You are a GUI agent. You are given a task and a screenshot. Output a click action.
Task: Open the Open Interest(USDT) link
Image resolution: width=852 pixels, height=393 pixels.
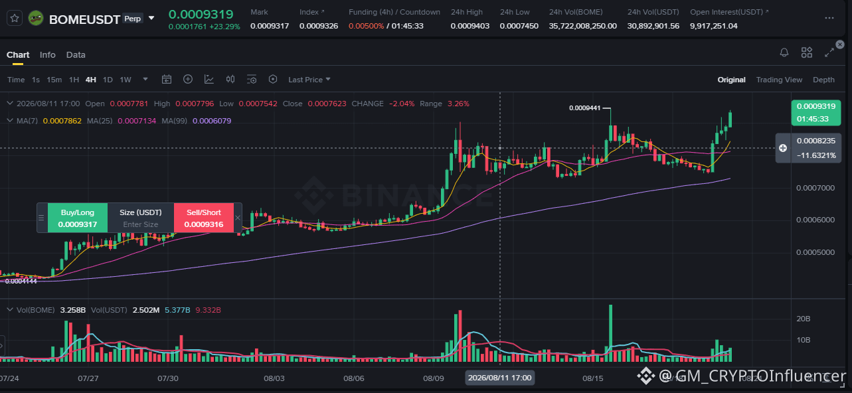(x=730, y=12)
